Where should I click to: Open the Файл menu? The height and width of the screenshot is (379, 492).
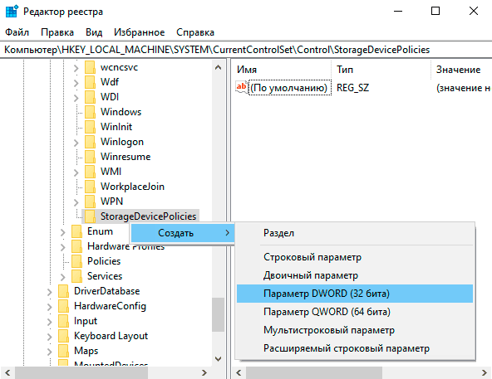click(x=17, y=32)
